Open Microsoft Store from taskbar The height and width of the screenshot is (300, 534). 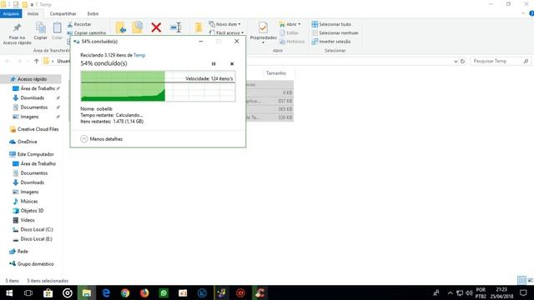click(x=48, y=292)
